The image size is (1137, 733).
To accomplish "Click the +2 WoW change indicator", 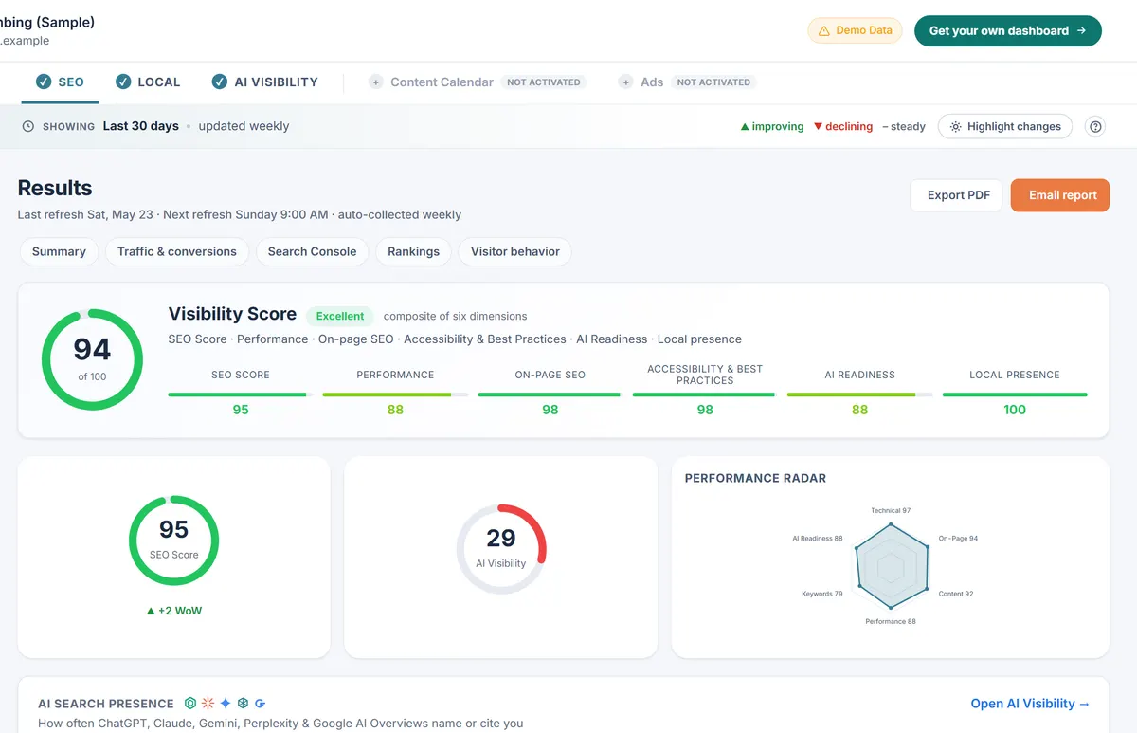I will pos(174,611).
